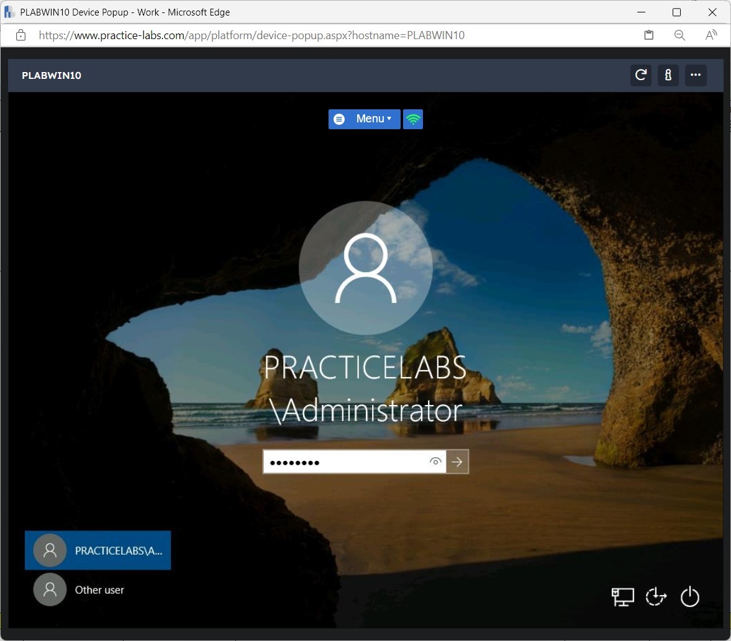Click the Administrator profile picture circle
Screen dimensions: 731x641
click(x=366, y=267)
